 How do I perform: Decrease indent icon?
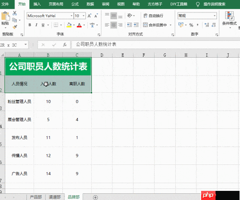pyautogui.click(x=130, y=25)
